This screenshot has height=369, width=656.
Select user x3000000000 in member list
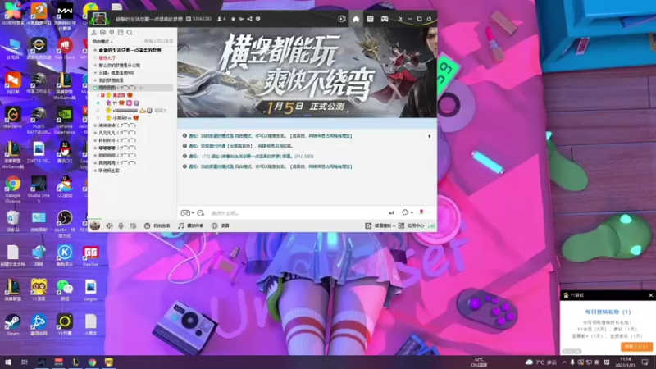[125, 111]
